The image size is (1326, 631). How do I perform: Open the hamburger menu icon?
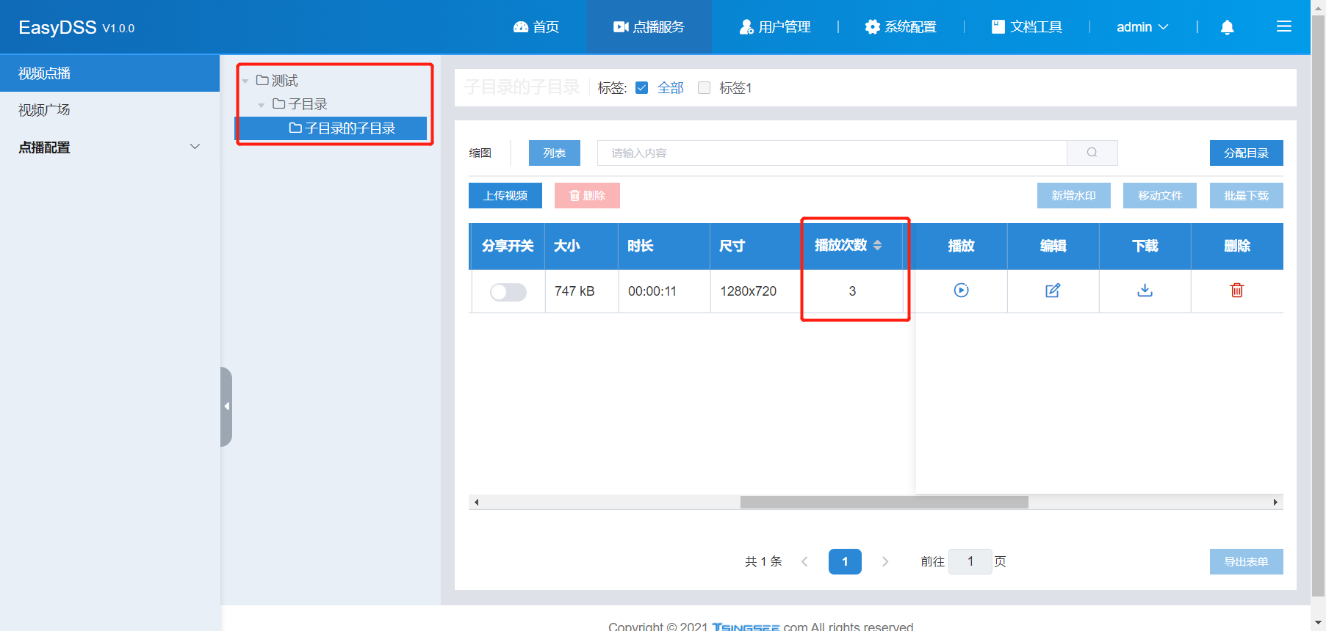click(x=1284, y=26)
